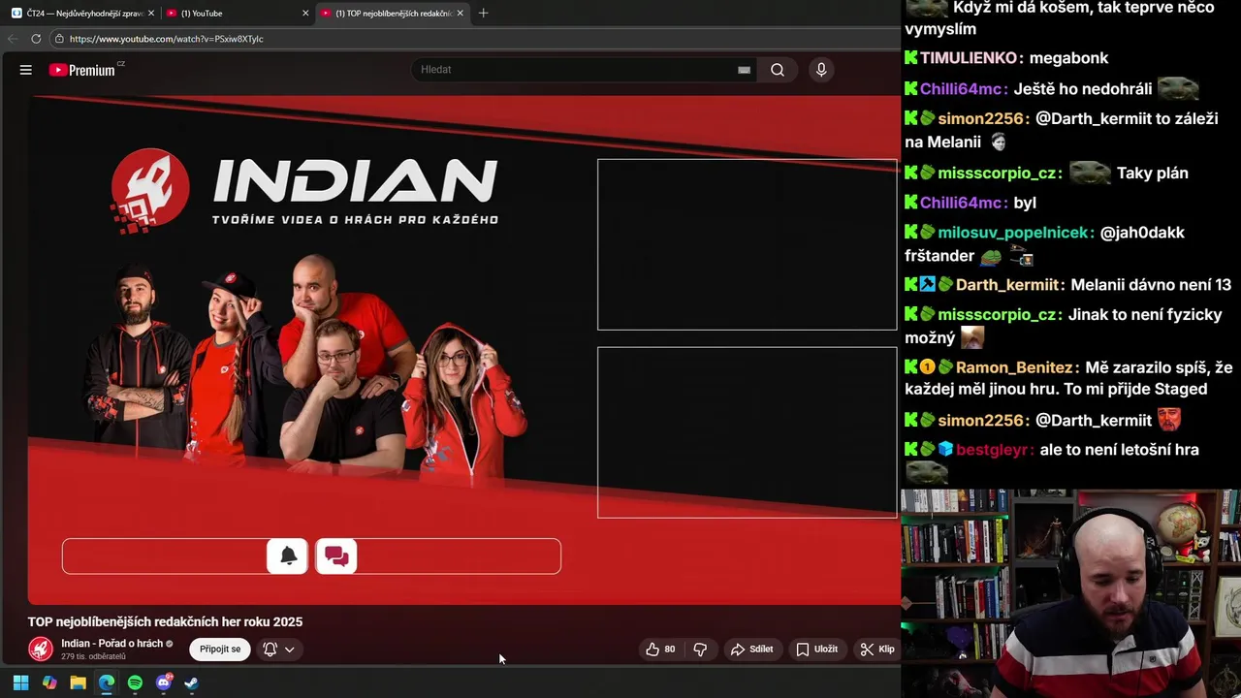Click the Edge browser taskbar icon
The image size is (1241, 698).
(x=107, y=682)
